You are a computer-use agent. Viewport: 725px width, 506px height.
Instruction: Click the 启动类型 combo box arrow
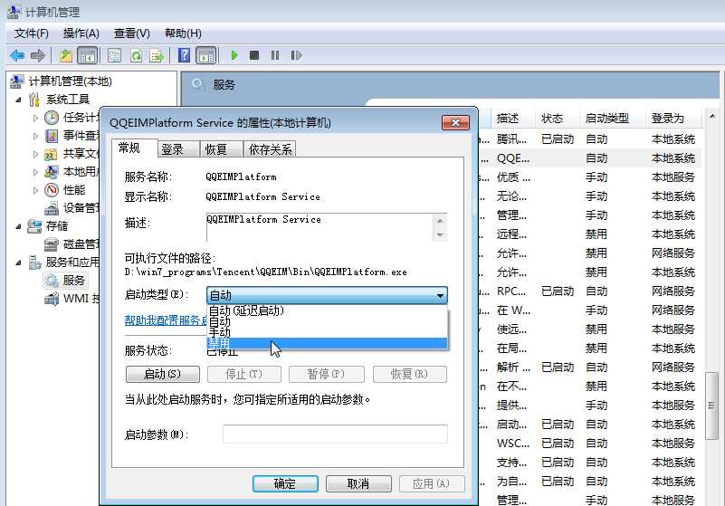pyautogui.click(x=440, y=295)
